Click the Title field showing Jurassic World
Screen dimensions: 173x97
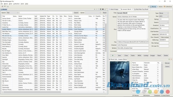[133, 13]
